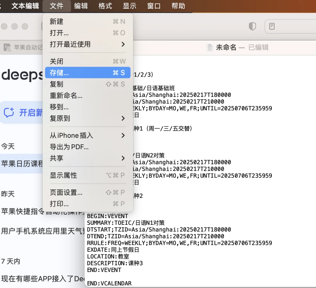Open the 显示 menu
The height and width of the screenshot is (288, 316).
tap(130, 6)
